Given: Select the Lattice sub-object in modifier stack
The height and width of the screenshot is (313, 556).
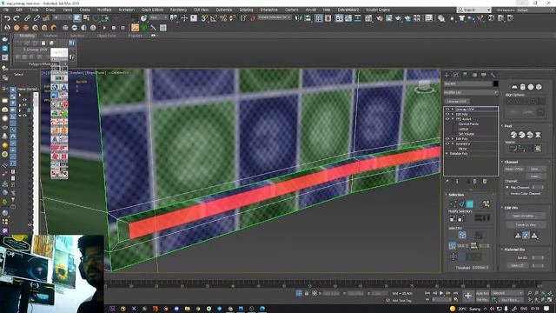Looking at the screenshot, I should [x=463, y=130].
